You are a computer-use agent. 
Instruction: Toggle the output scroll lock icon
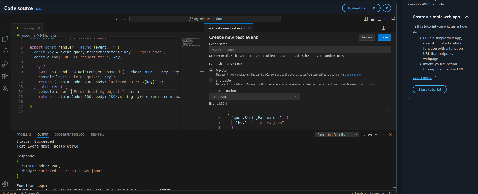(370, 135)
